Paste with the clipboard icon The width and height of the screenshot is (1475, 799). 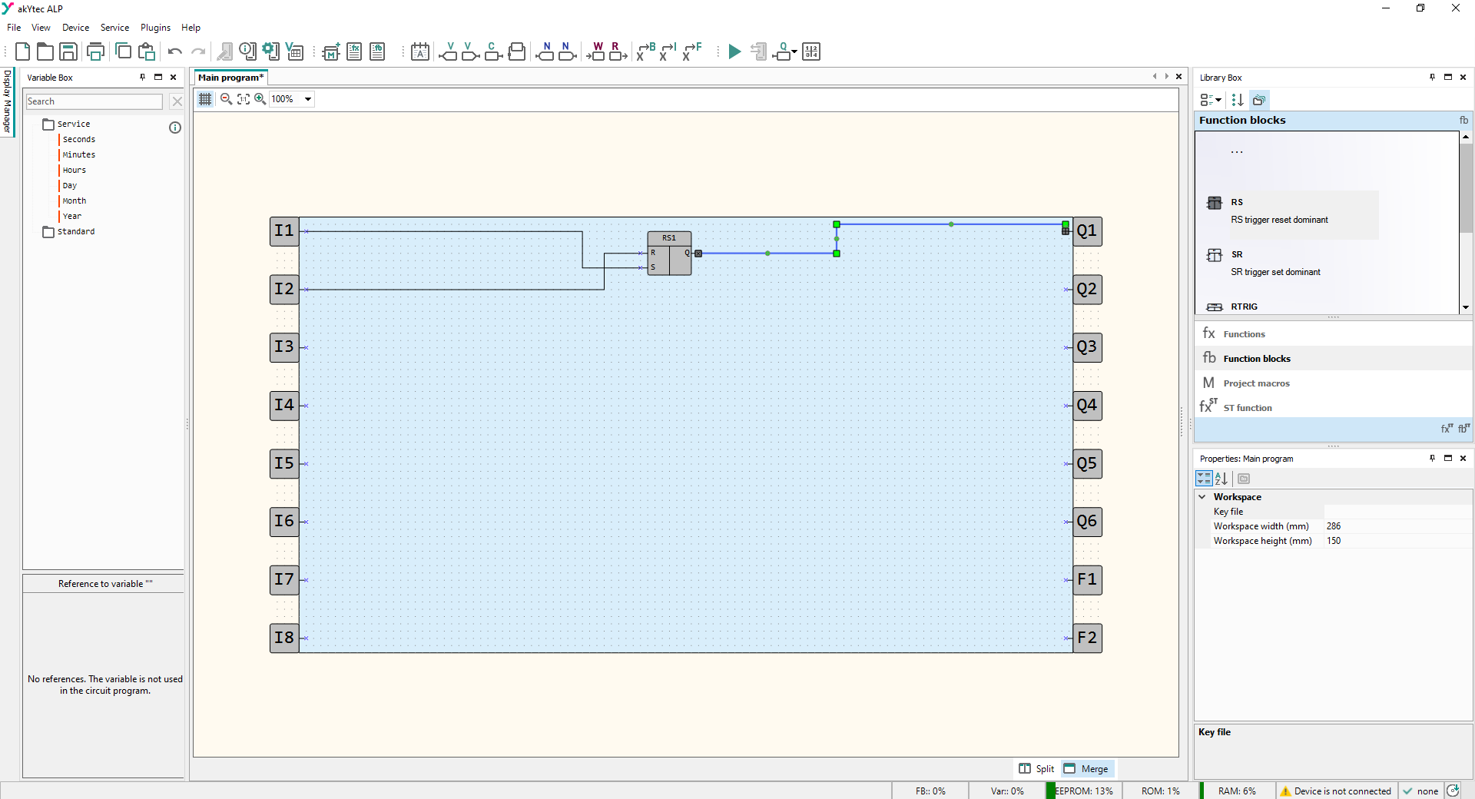[147, 51]
